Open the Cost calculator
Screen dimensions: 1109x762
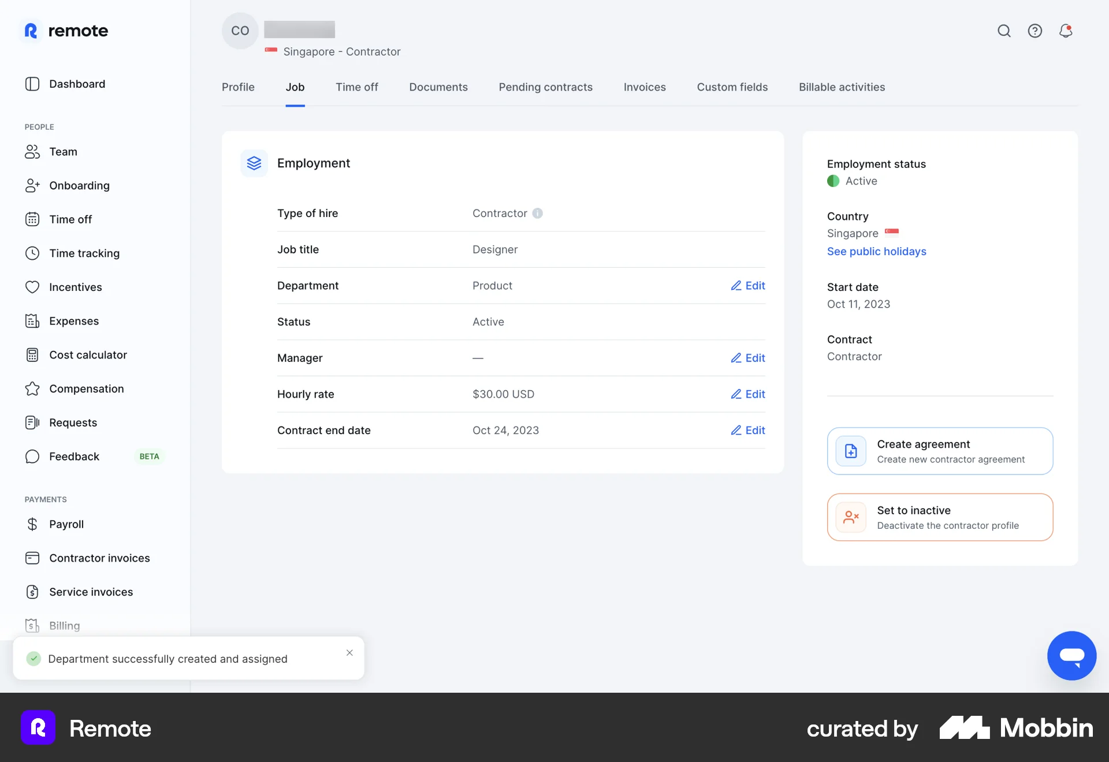click(x=88, y=354)
